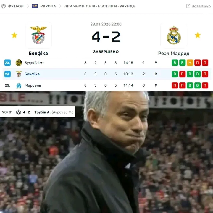
Task: Click the orange Н draw badge for Буде/Глімт
Action: (190, 63)
